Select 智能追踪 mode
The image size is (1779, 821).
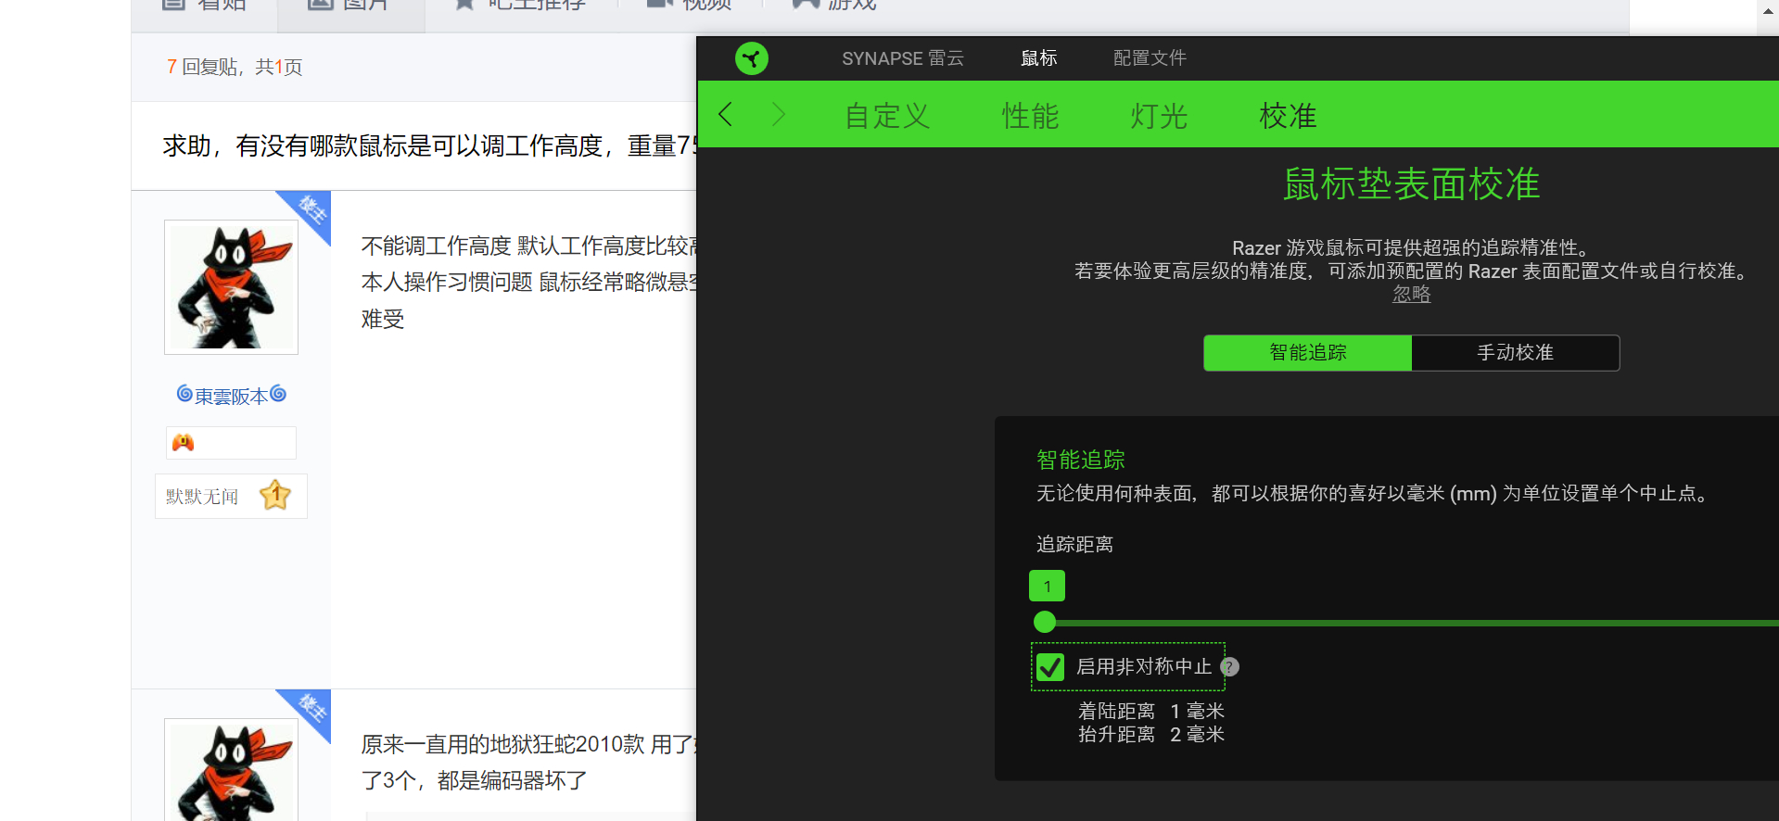coord(1307,353)
